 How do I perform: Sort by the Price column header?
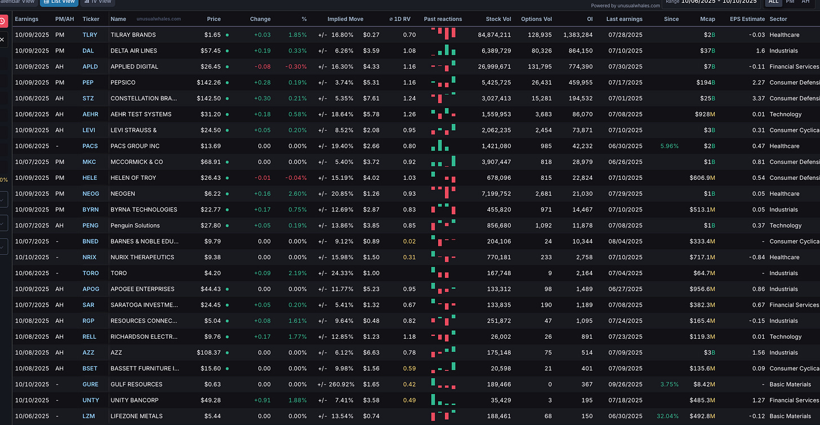point(213,19)
